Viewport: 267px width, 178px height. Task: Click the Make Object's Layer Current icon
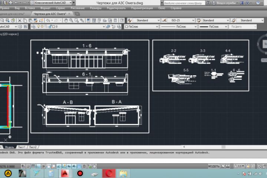click(x=108, y=27)
